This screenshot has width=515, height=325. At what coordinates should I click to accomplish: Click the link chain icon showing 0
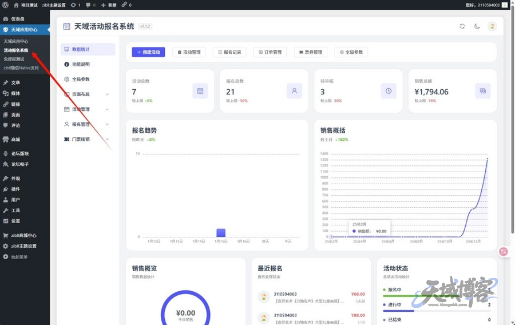tap(126, 5)
